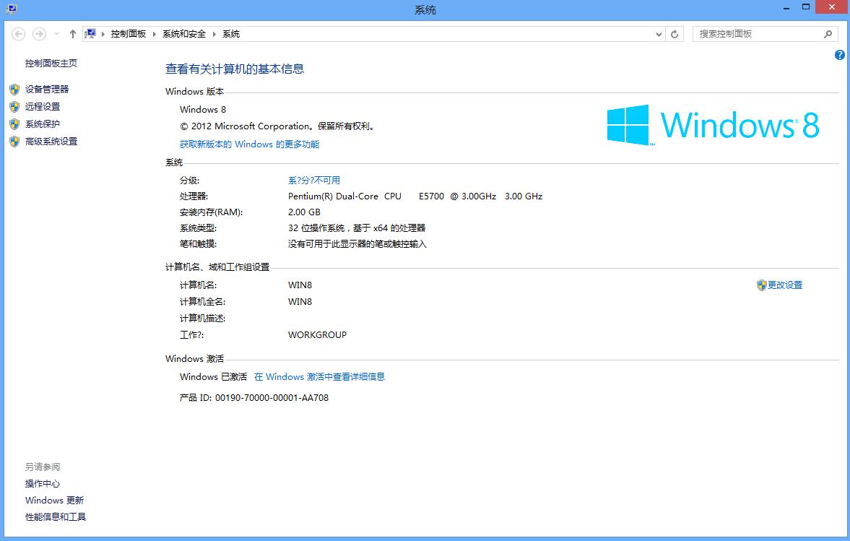The width and height of the screenshot is (850, 541).
Task: Open 性能信息和工具 link
Action: (56, 517)
